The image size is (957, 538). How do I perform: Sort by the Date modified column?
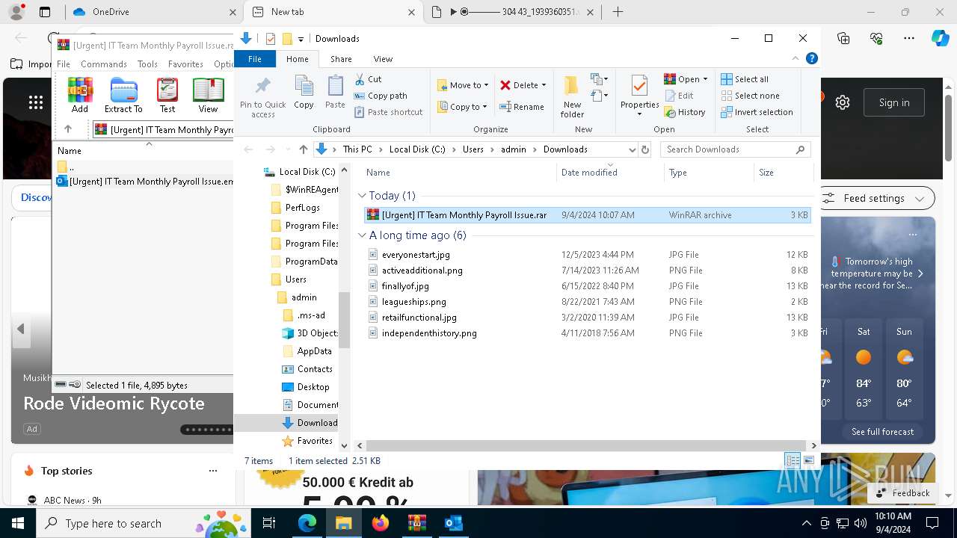610,173
